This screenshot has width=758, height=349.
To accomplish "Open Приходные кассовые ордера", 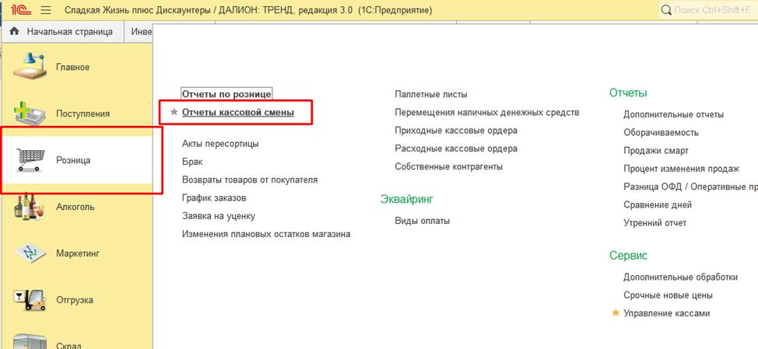I will pos(455,131).
